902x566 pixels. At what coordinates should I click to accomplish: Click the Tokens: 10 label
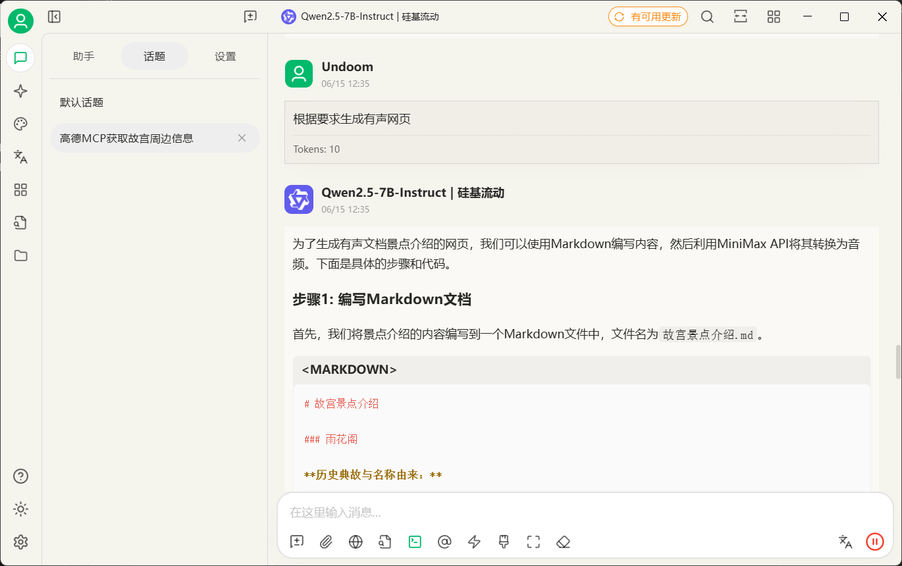317,149
